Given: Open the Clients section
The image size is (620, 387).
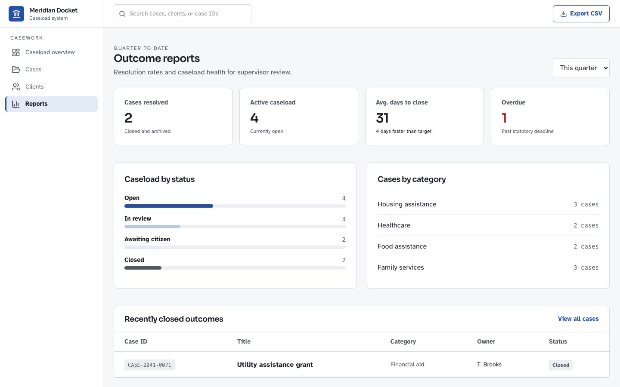Looking at the screenshot, I should [x=52, y=87].
